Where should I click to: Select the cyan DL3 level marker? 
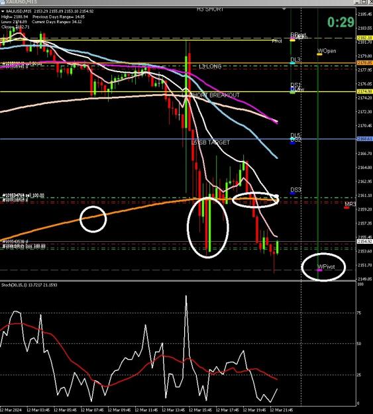point(292,64)
